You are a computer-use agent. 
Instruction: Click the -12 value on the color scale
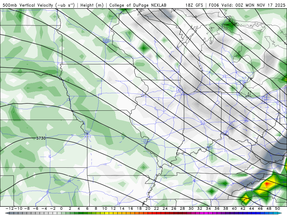click(10, 209)
